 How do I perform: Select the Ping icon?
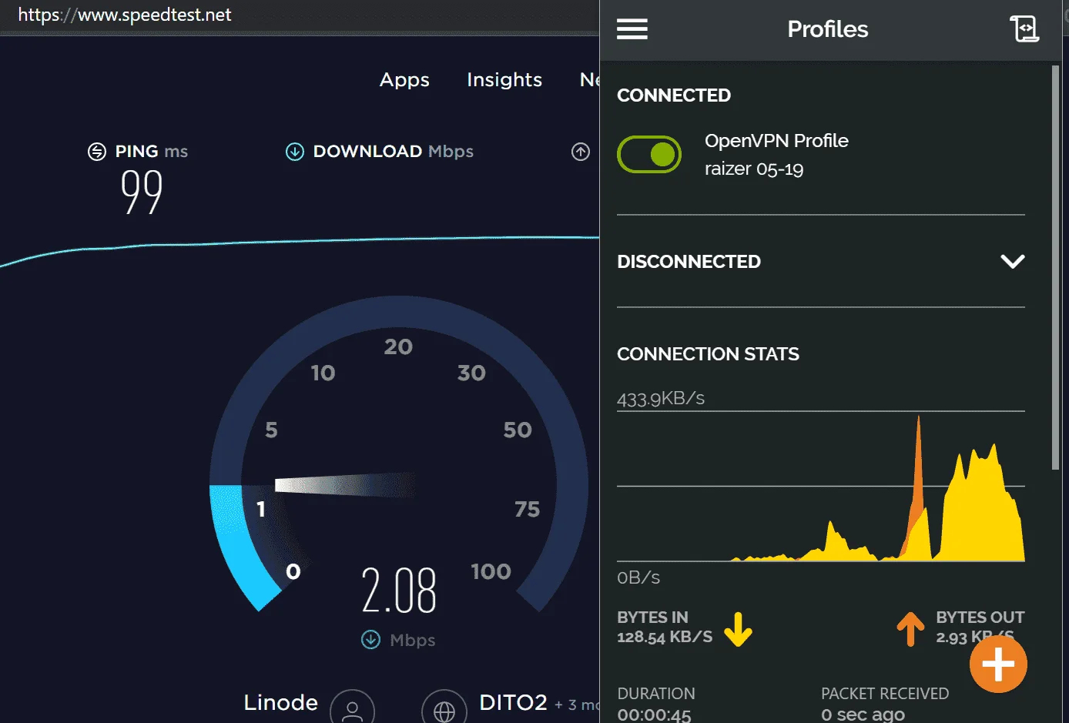(97, 152)
